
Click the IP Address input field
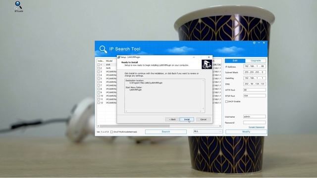[255, 66]
